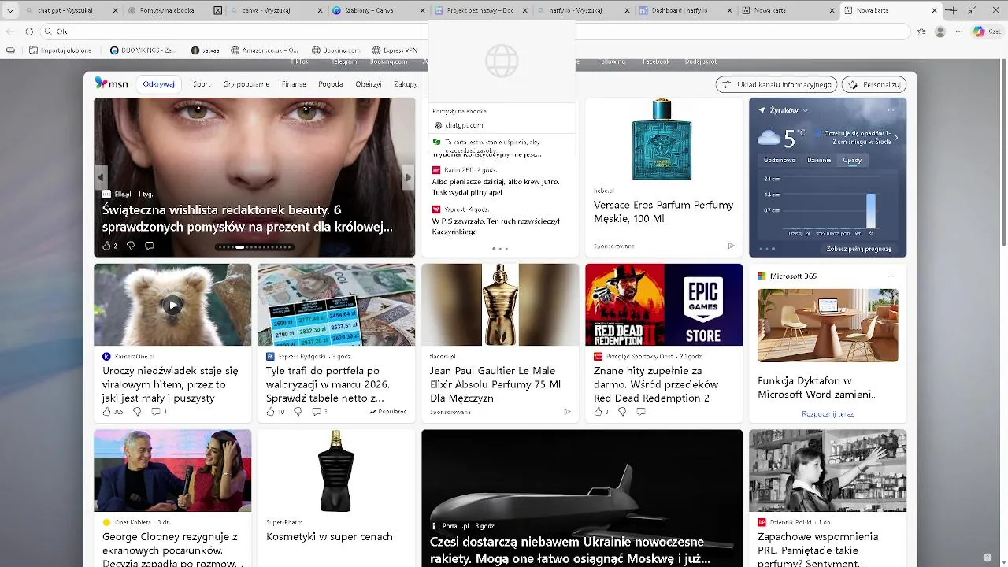Open the browser three-dot settings menu
This screenshot has width=1008, height=567.
(959, 31)
